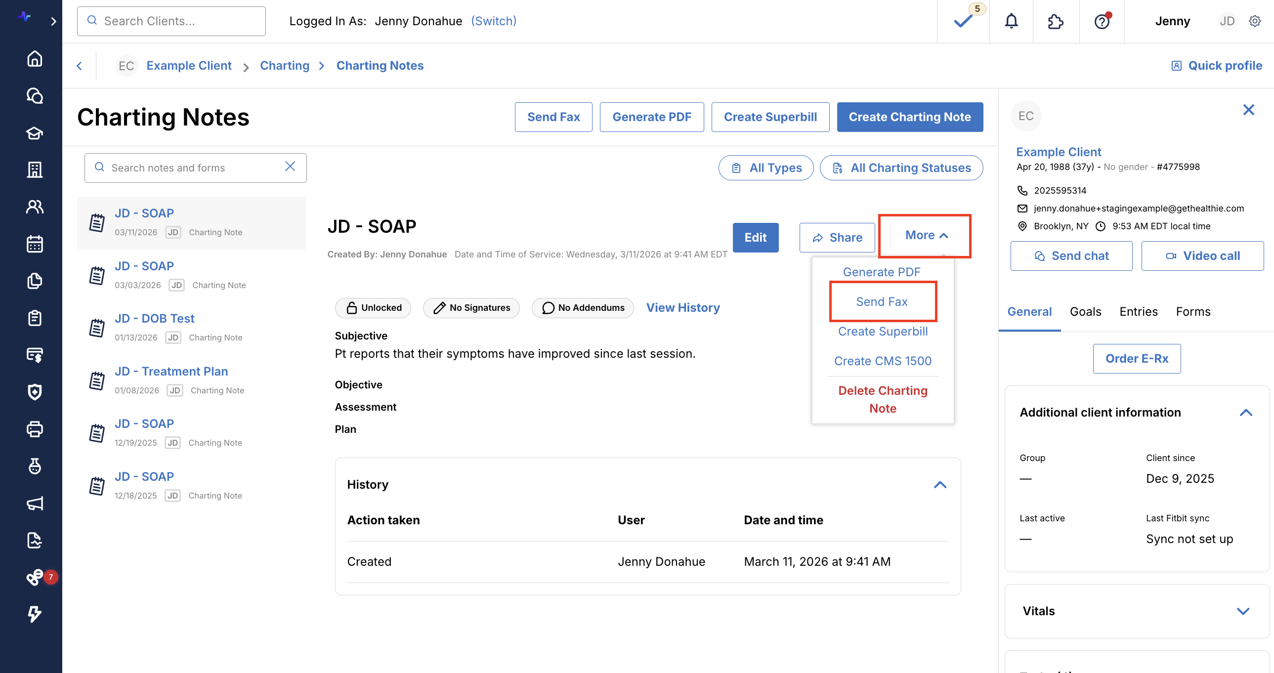Toggle the Unlocked status badge

(x=373, y=307)
